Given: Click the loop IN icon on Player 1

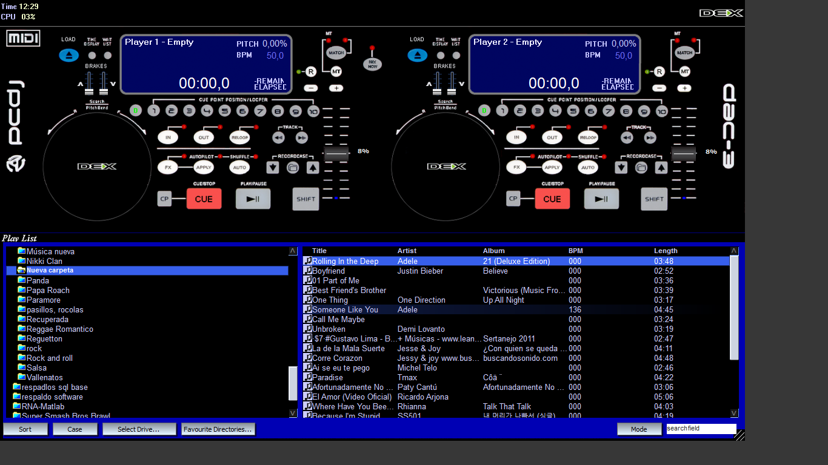Looking at the screenshot, I should pos(169,137).
